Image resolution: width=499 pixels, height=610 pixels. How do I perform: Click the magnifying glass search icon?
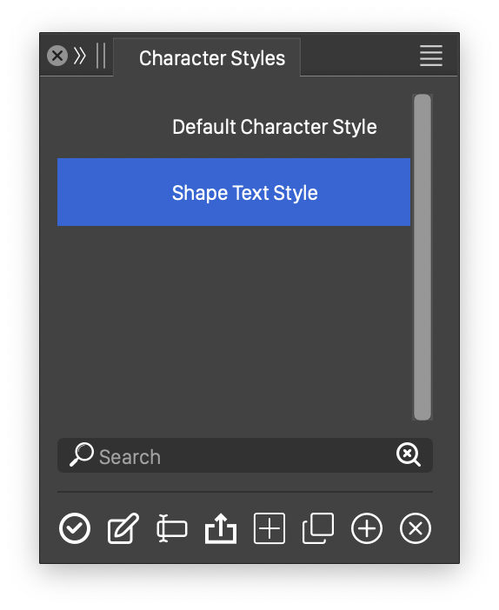(82, 454)
